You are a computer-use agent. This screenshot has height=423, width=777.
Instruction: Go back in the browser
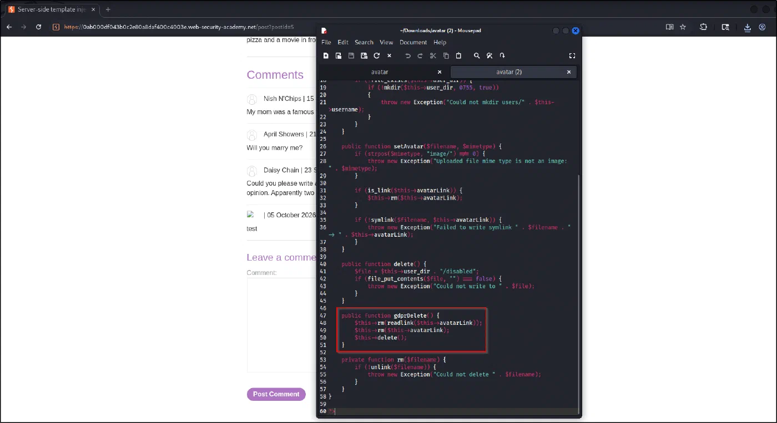pyautogui.click(x=9, y=27)
